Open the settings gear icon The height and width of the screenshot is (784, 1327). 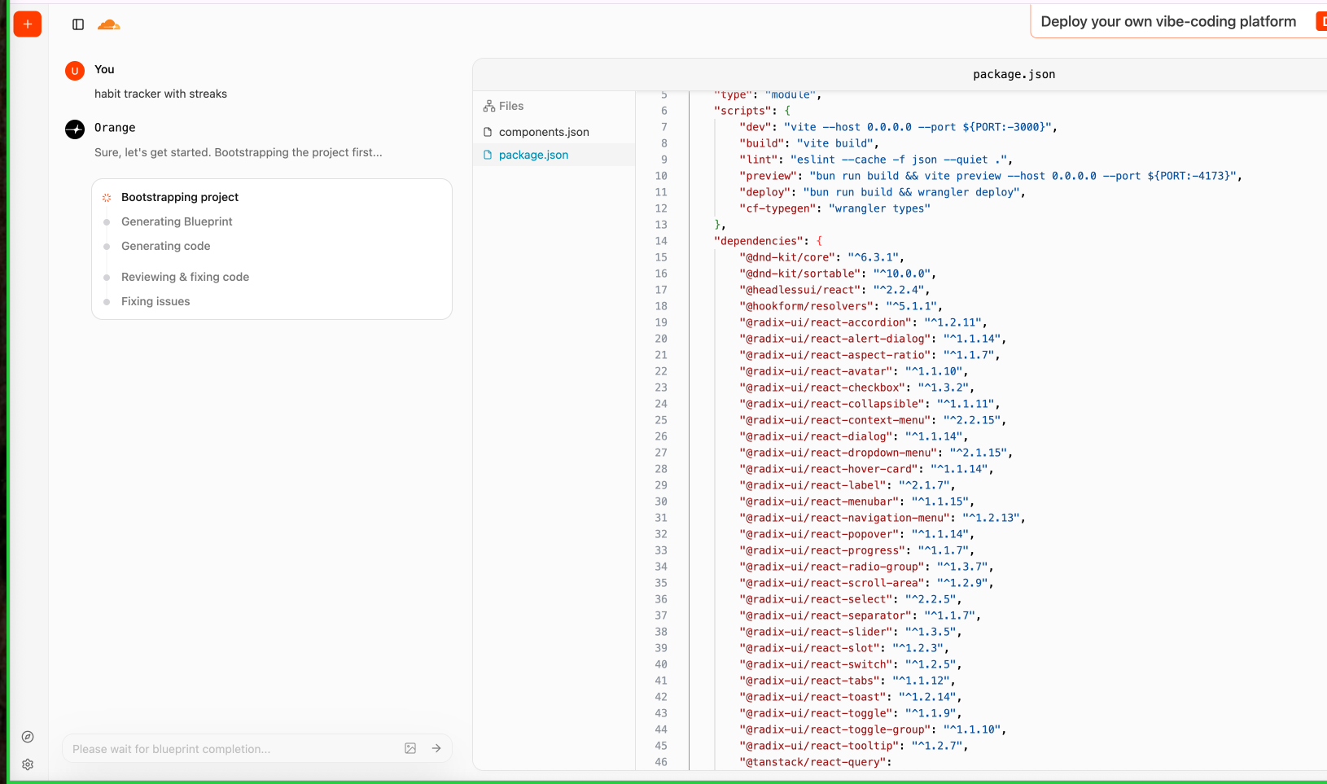coord(28,764)
